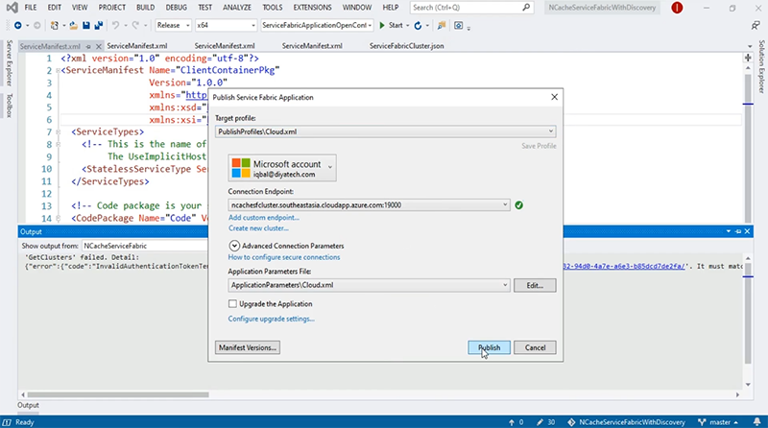Click the Output panel auto-hide pin icon
This screenshot has width=768, height=428.
coord(738,231)
